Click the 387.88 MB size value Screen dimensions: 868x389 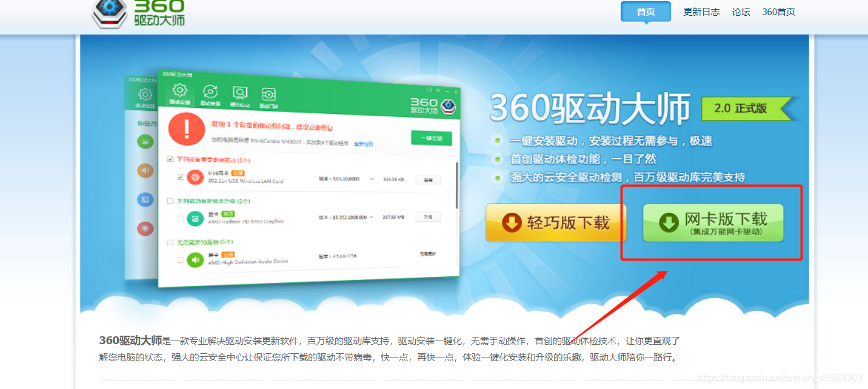click(x=393, y=218)
